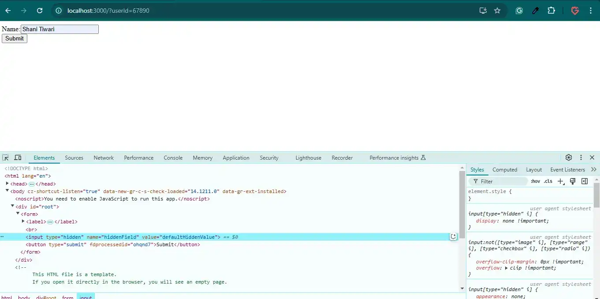600x299 pixels.
Task: Toggle the device toolbar icon
Action: point(18,157)
